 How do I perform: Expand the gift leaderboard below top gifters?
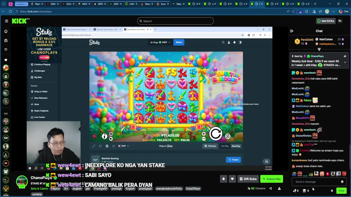tap(319, 49)
